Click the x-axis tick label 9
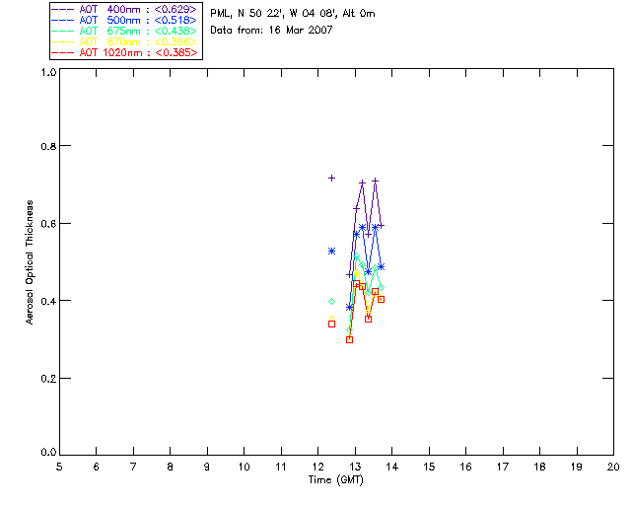Screen dimensions: 631x505 [207, 467]
